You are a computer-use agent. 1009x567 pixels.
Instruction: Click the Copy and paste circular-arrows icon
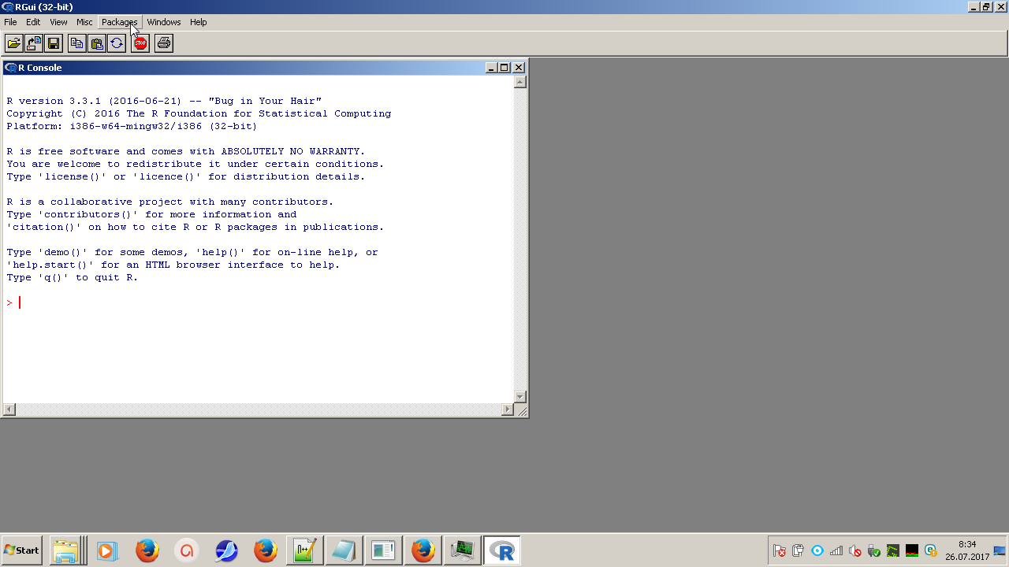click(117, 43)
